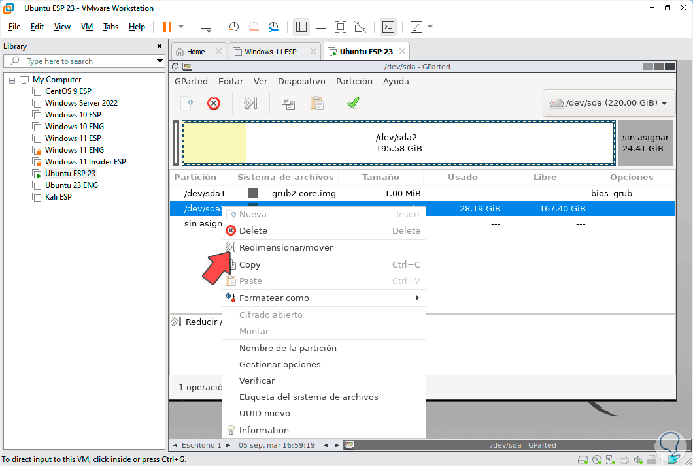Open the VMware File menu
693x466 pixels.
click(x=14, y=27)
